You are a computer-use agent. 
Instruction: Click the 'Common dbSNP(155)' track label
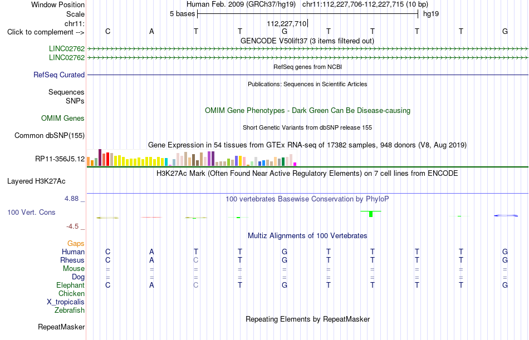pyautogui.click(x=50, y=136)
